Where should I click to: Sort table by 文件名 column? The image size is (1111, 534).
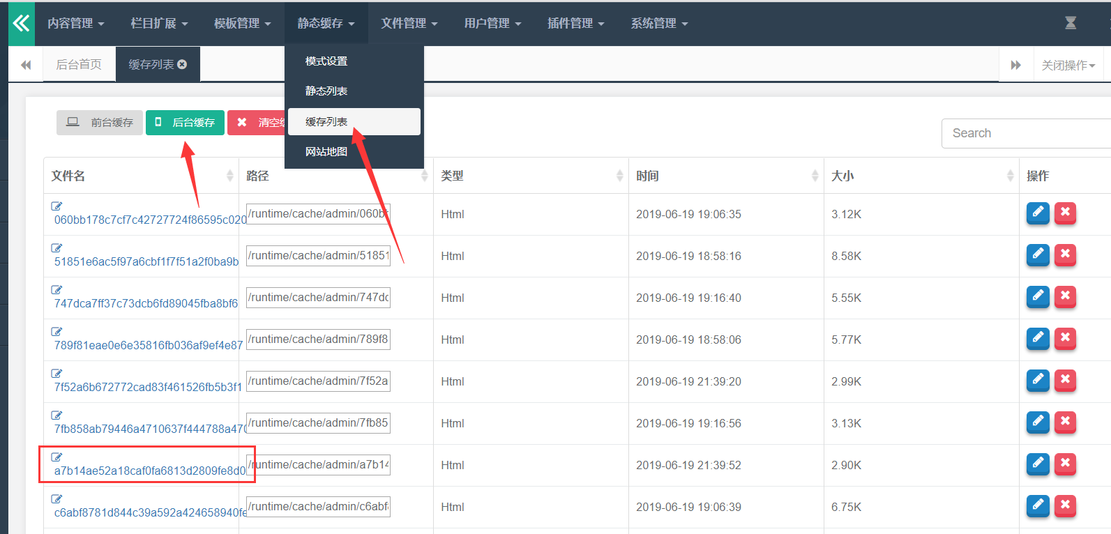click(x=142, y=176)
